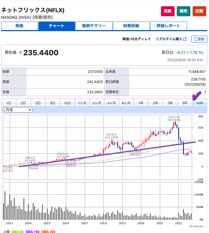The width and height of the screenshot is (209, 233).
Task: Click the current price 235.4400
Action: tap(41, 53)
